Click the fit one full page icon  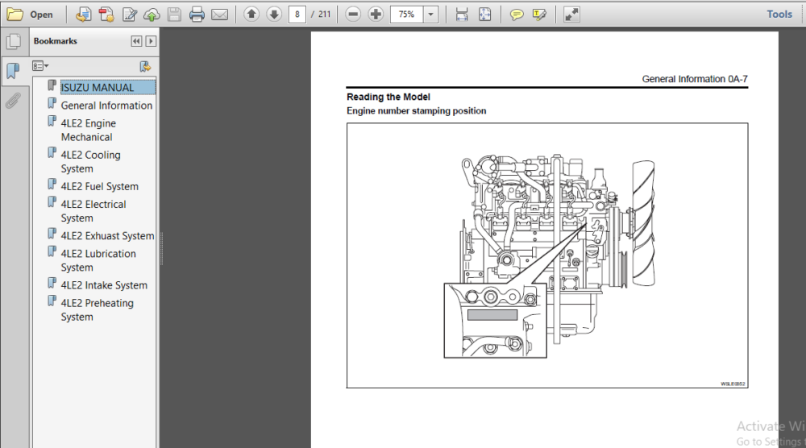(x=484, y=15)
